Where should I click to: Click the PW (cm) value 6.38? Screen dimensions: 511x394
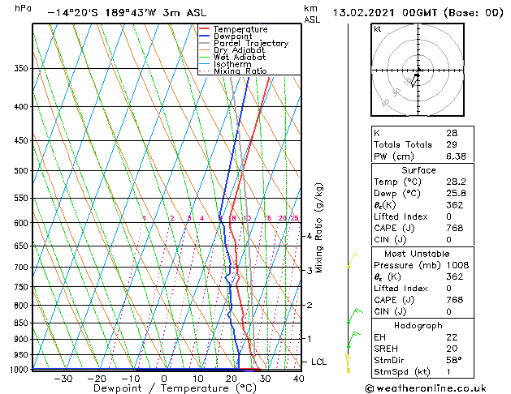(x=456, y=156)
